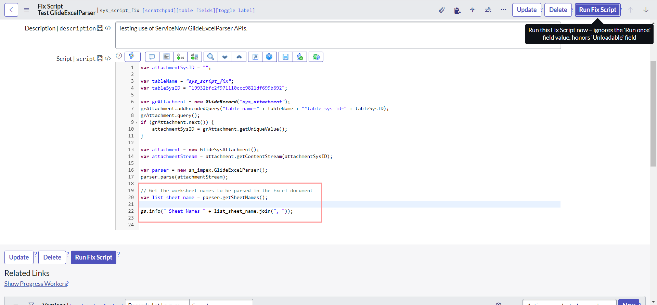The image size is (657, 305).
Task: Click the Update button in header
Action: tap(527, 10)
